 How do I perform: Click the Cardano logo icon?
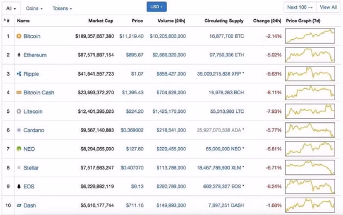[x=19, y=130]
